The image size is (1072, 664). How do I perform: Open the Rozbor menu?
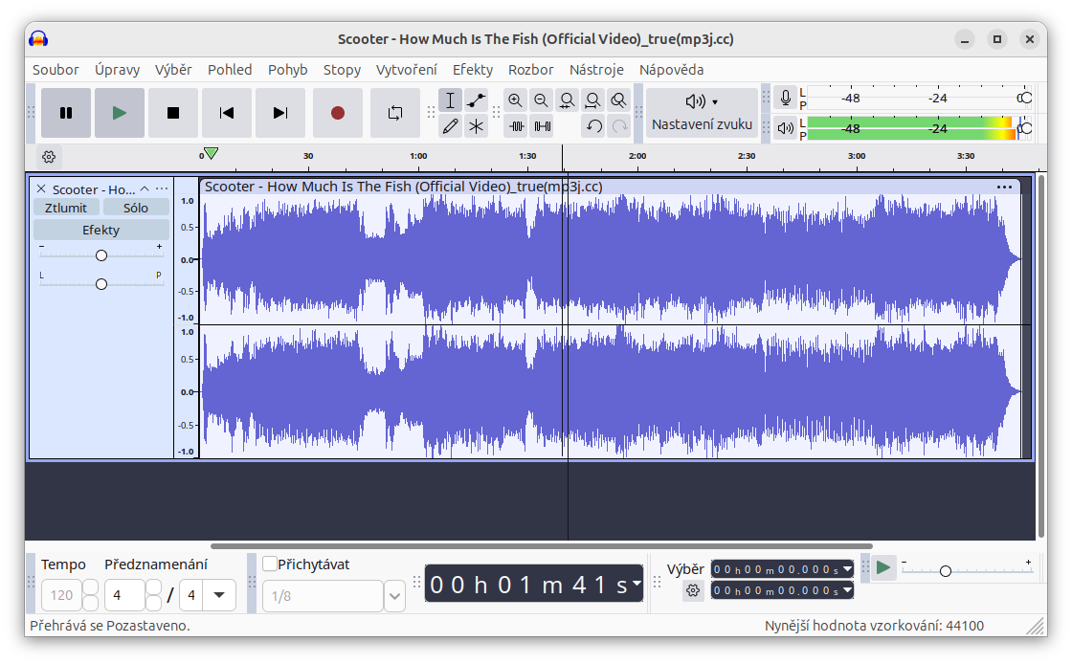(x=530, y=69)
